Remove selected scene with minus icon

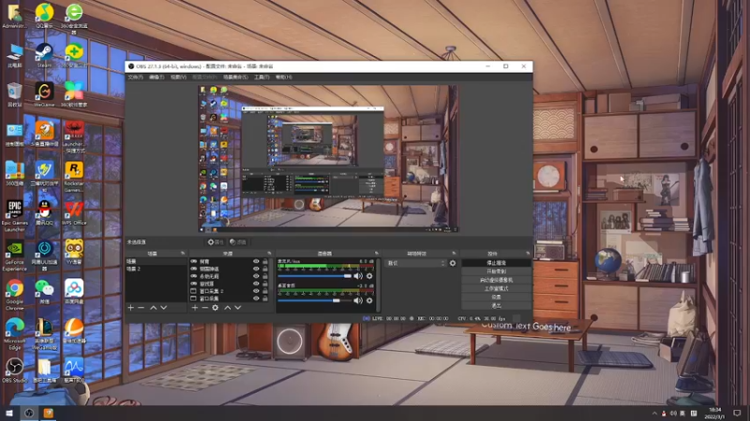pyautogui.click(x=142, y=308)
